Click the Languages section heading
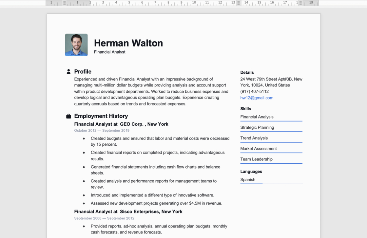The image size is (367, 238). click(251, 172)
